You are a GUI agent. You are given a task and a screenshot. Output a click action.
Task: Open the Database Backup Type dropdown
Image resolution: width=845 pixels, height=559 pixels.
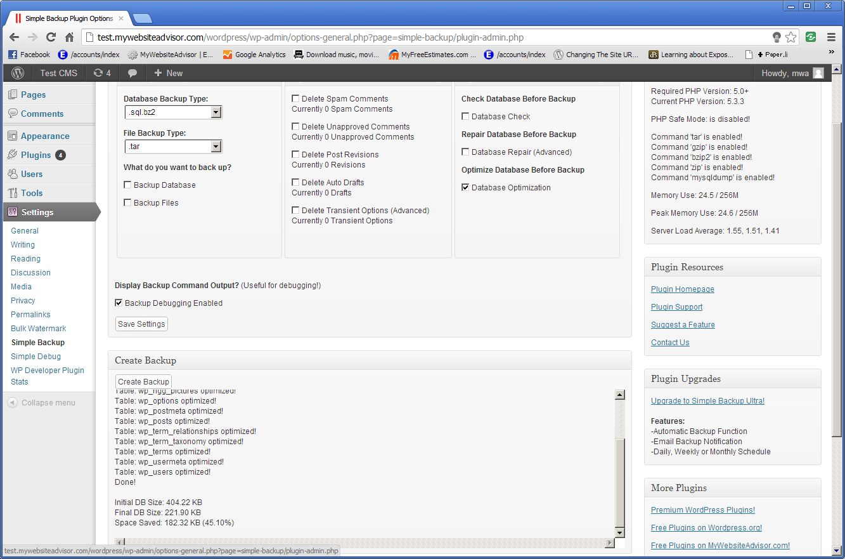click(173, 112)
